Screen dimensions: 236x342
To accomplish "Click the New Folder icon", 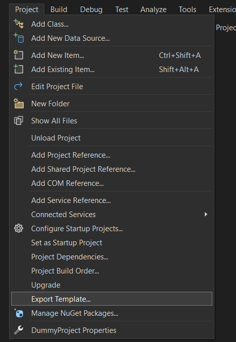I will coord(19,103).
